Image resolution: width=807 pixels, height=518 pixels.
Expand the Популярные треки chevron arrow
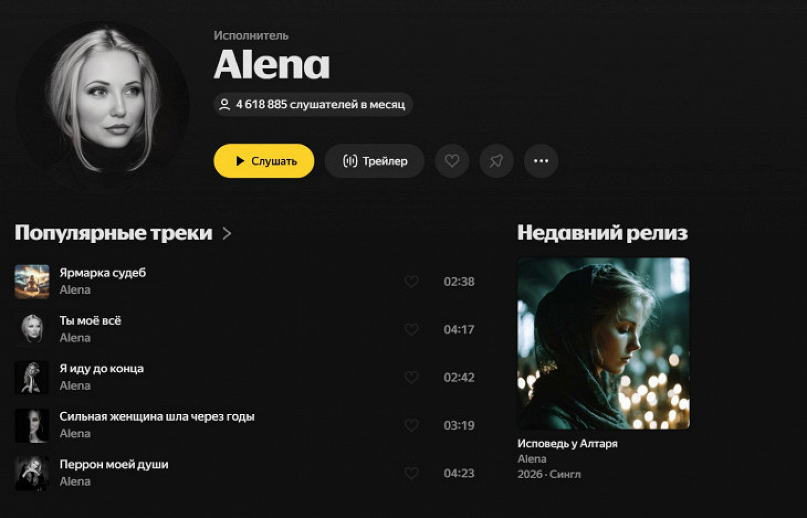[227, 233]
